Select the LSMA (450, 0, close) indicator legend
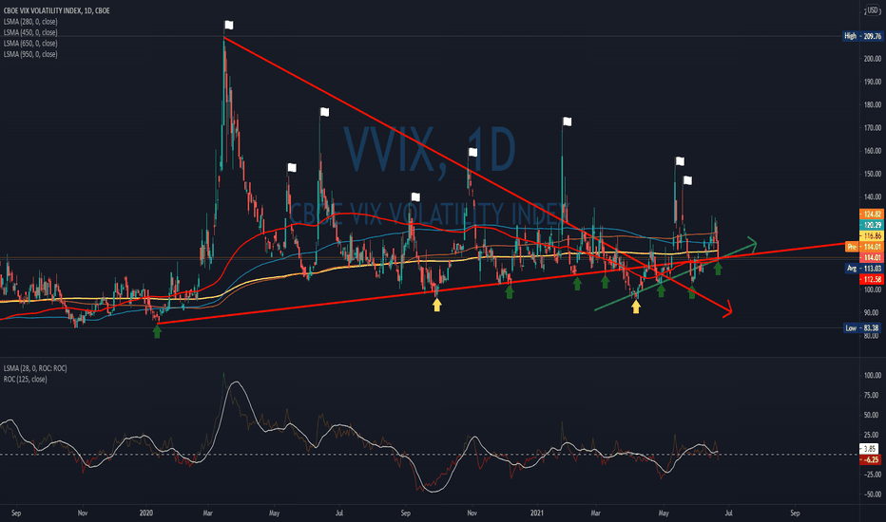Viewport: 886px width, 522px height. (x=30, y=32)
